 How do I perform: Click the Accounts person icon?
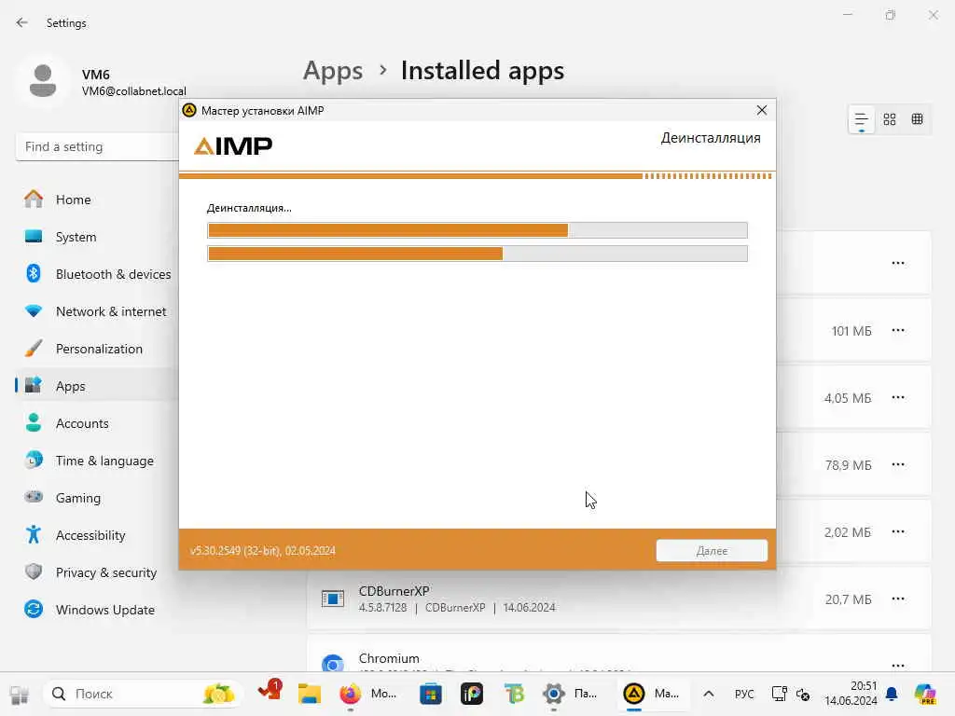tap(34, 422)
